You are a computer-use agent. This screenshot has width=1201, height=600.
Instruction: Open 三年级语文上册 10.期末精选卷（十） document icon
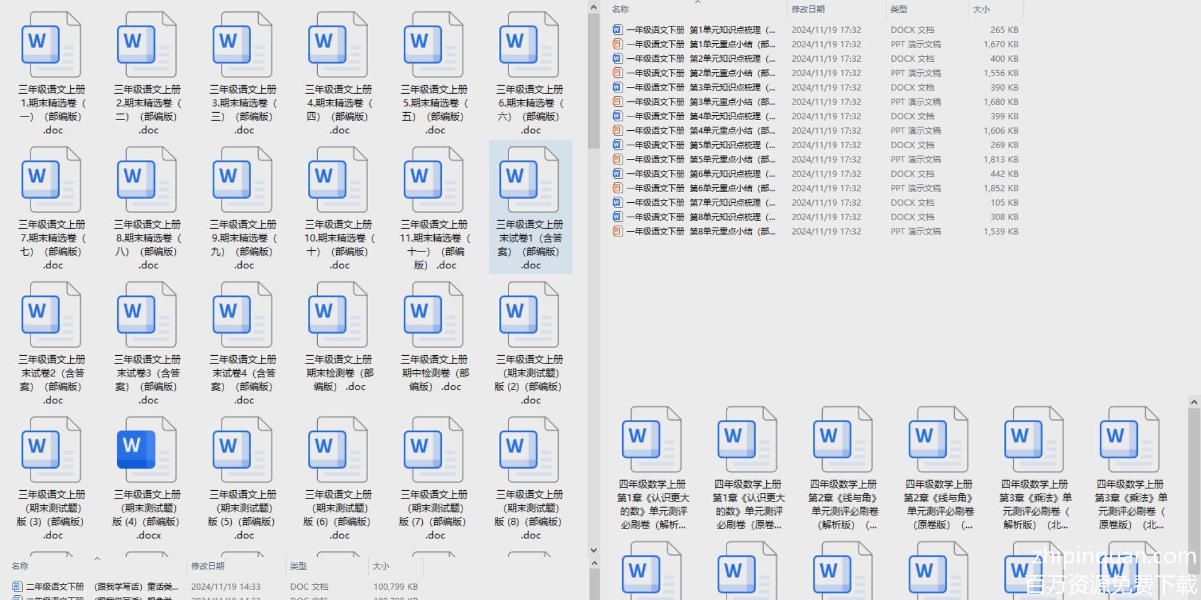pos(338,180)
